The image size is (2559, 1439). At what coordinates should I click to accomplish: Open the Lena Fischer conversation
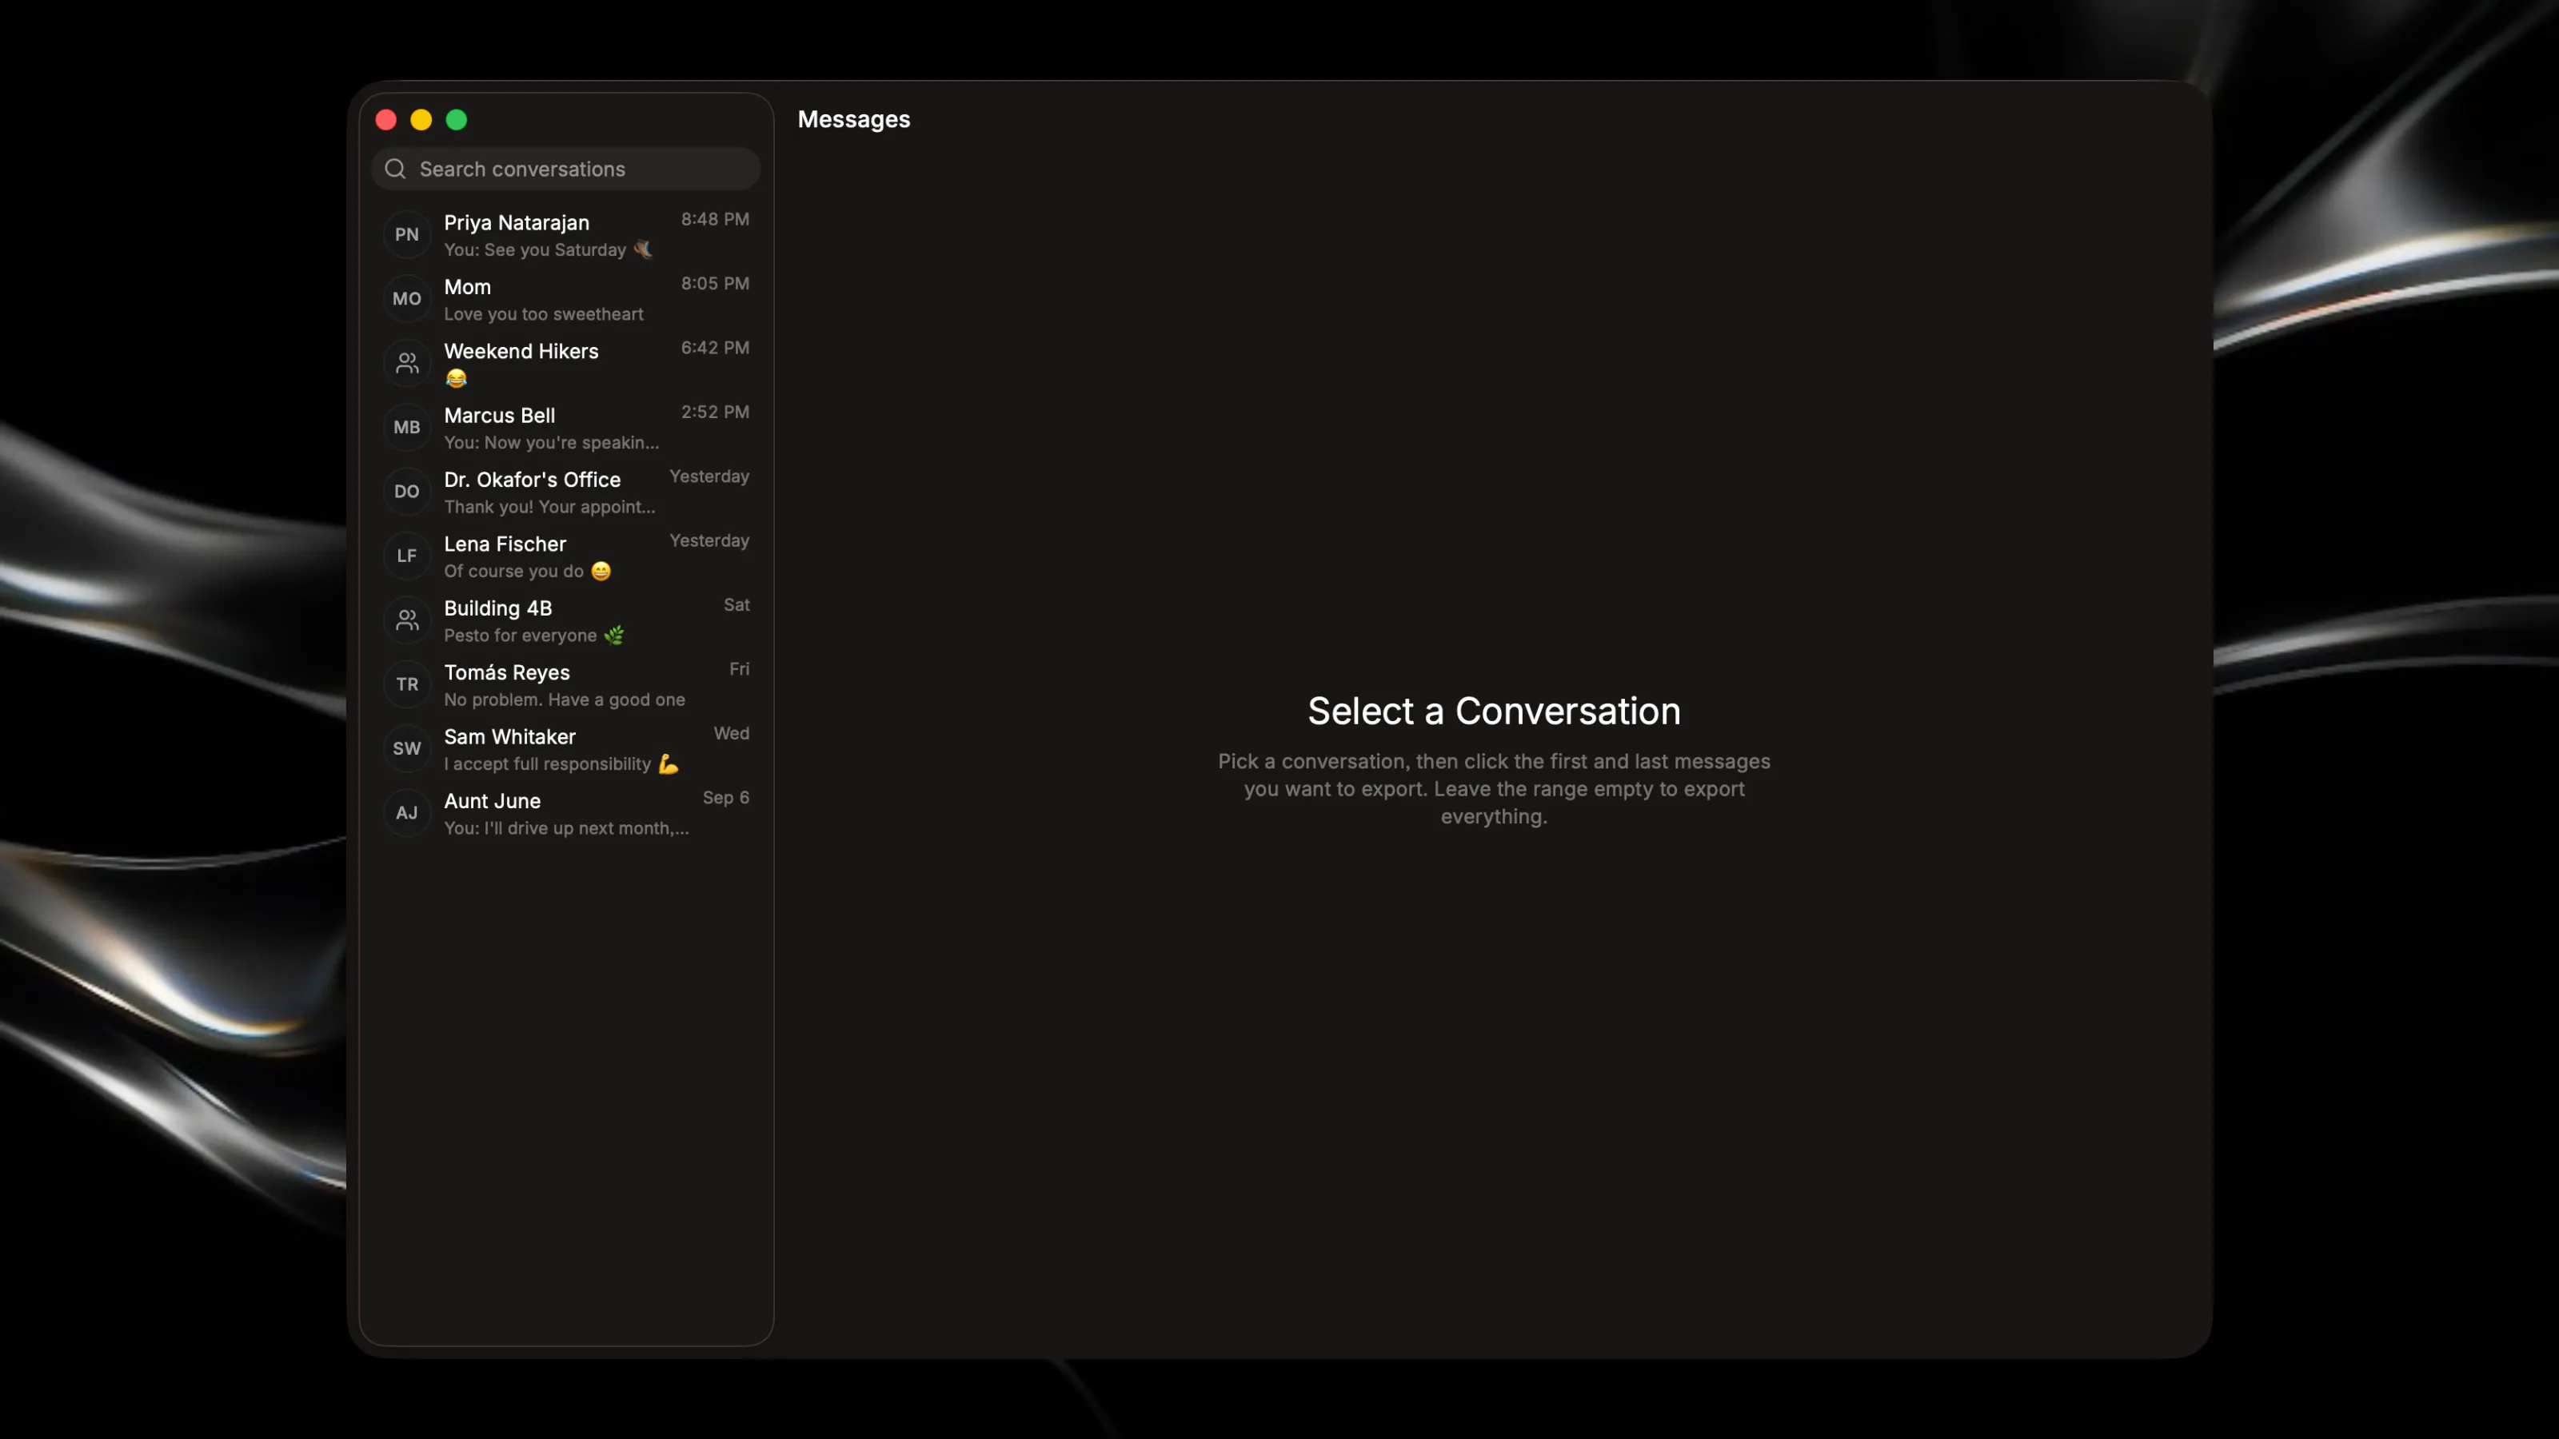566,556
